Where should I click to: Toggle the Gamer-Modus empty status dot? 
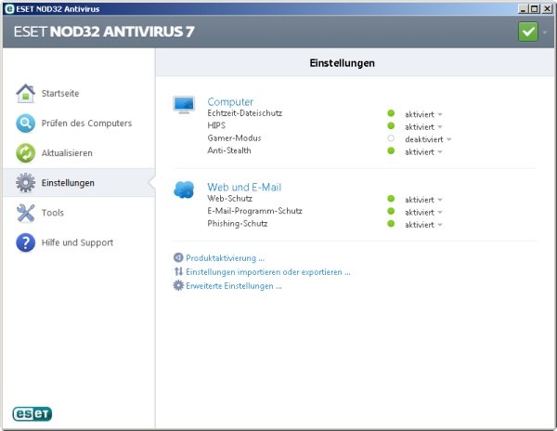coord(391,138)
